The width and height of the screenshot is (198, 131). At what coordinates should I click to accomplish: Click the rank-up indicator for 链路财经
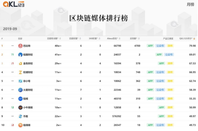[12, 55]
